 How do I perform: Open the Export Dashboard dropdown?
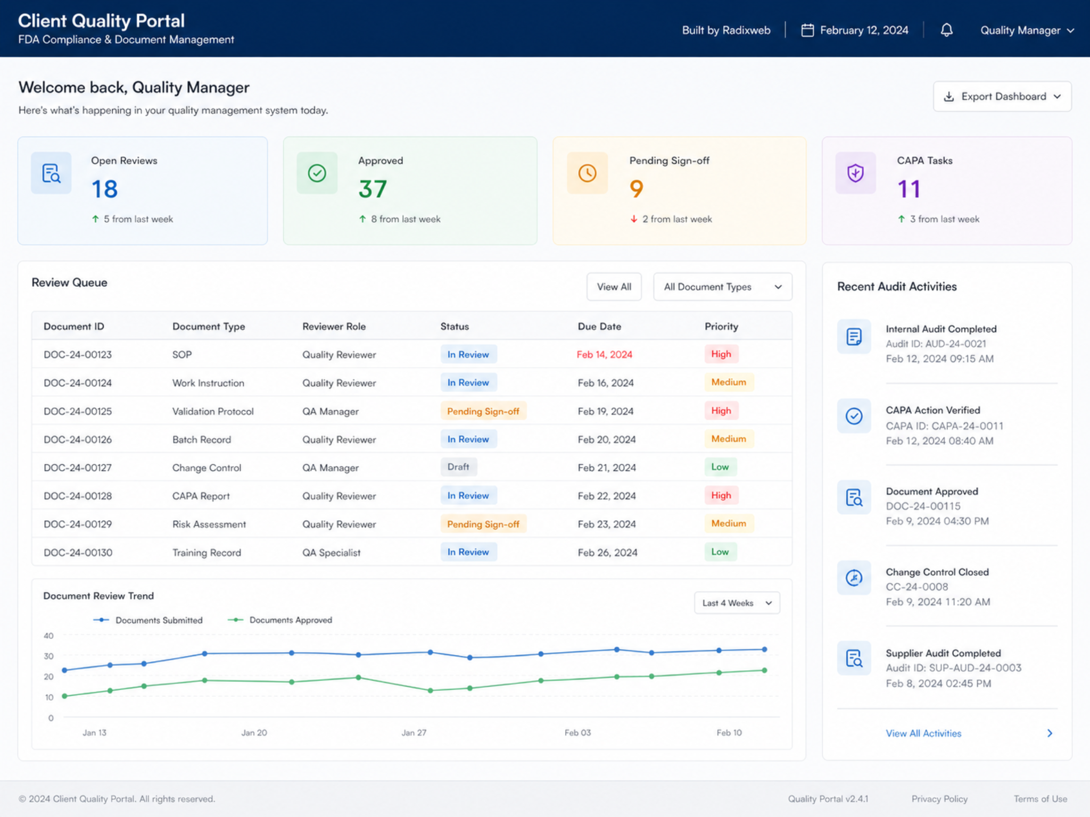[1002, 96]
